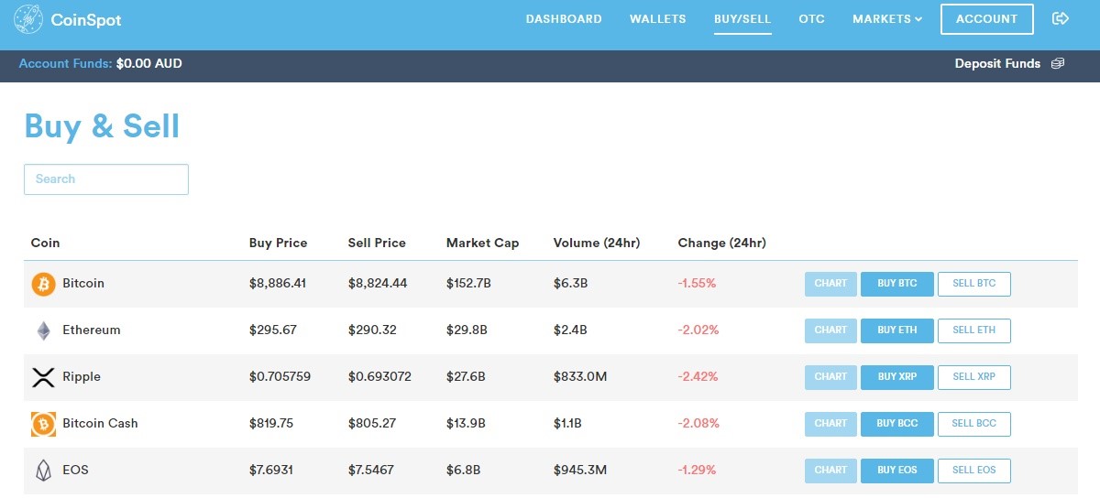Viewport: 1100px width, 498px height.
Task: Click Bitcoin buy price $8,886.41
Action: click(278, 284)
